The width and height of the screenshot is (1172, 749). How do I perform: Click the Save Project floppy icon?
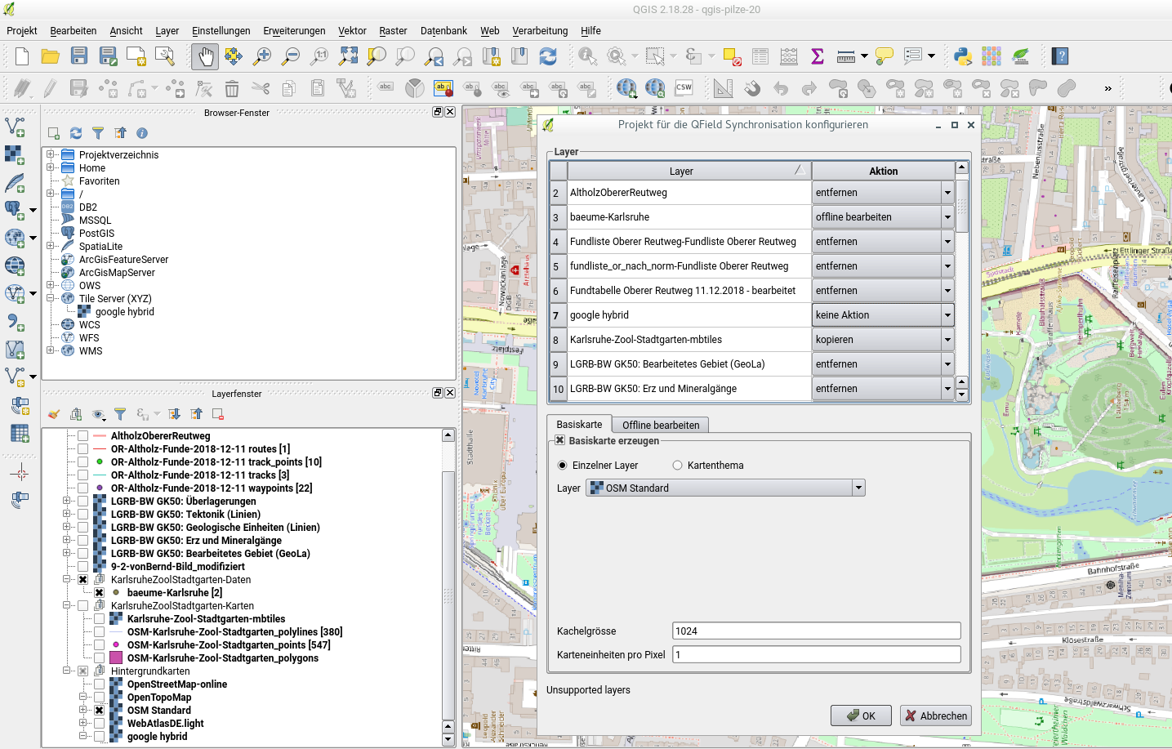click(x=79, y=56)
